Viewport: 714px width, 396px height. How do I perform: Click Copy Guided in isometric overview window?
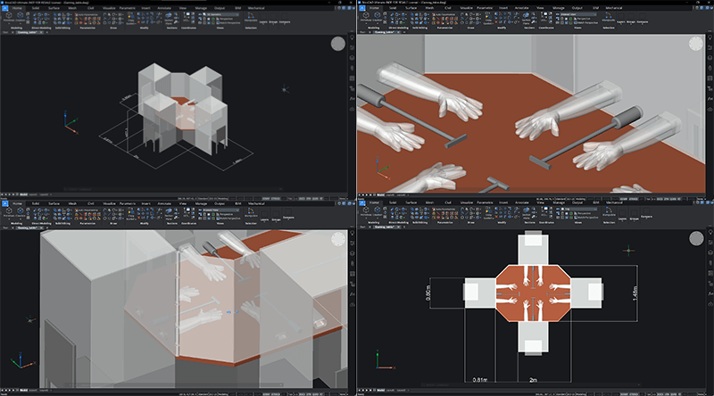(x=130, y=19)
